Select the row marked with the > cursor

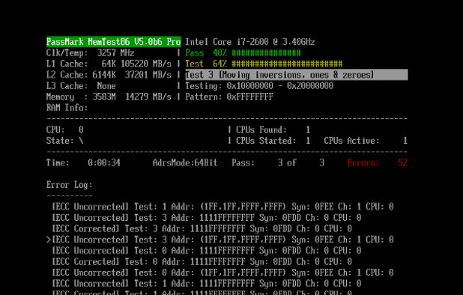[x=220, y=240]
